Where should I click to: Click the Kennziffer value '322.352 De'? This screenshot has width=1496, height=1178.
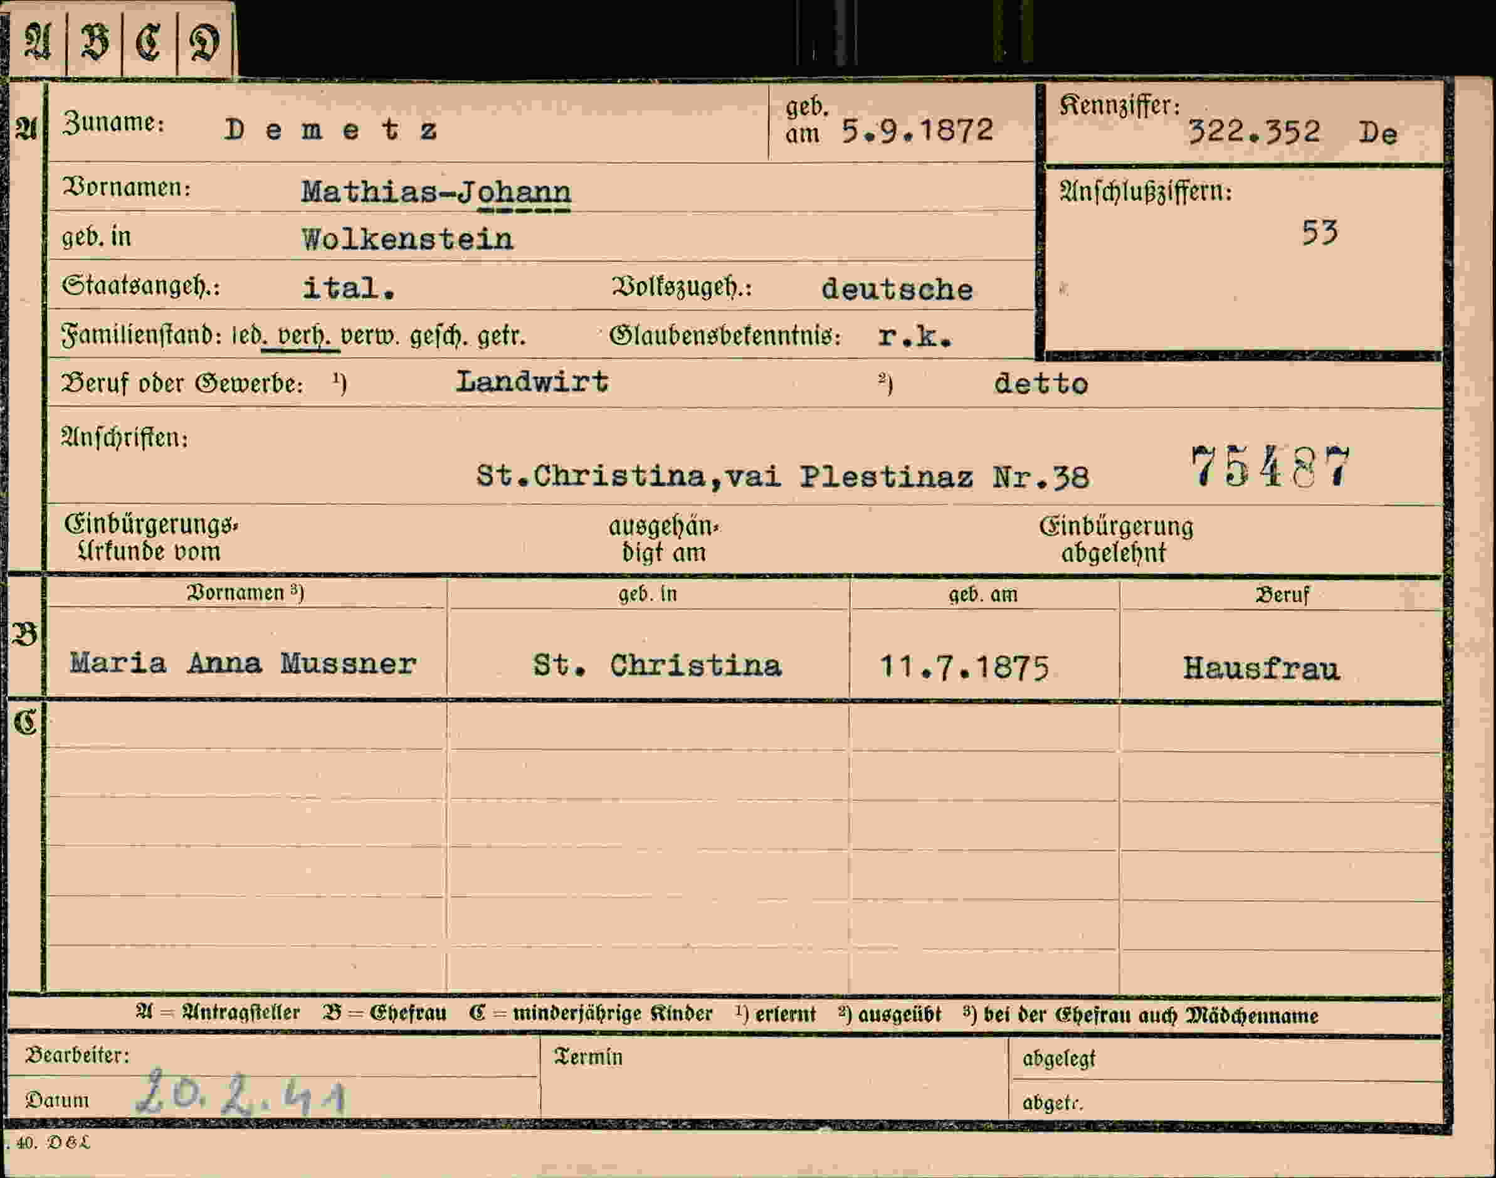[x=1292, y=132]
